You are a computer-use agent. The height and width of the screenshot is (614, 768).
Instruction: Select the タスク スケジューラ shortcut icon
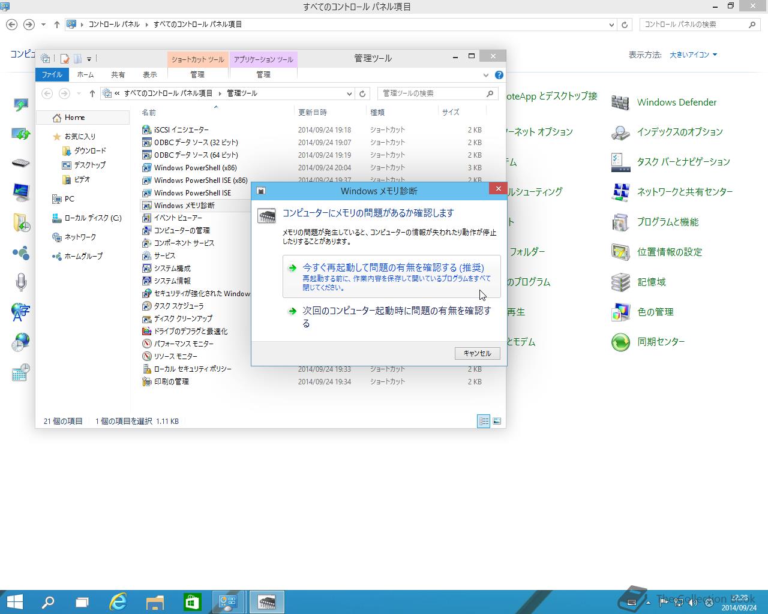146,306
